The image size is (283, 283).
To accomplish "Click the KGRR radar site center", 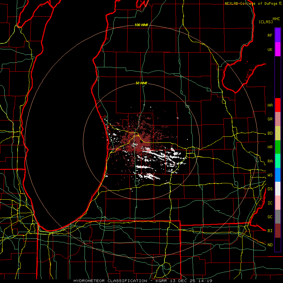I will [x=141, y=142].
